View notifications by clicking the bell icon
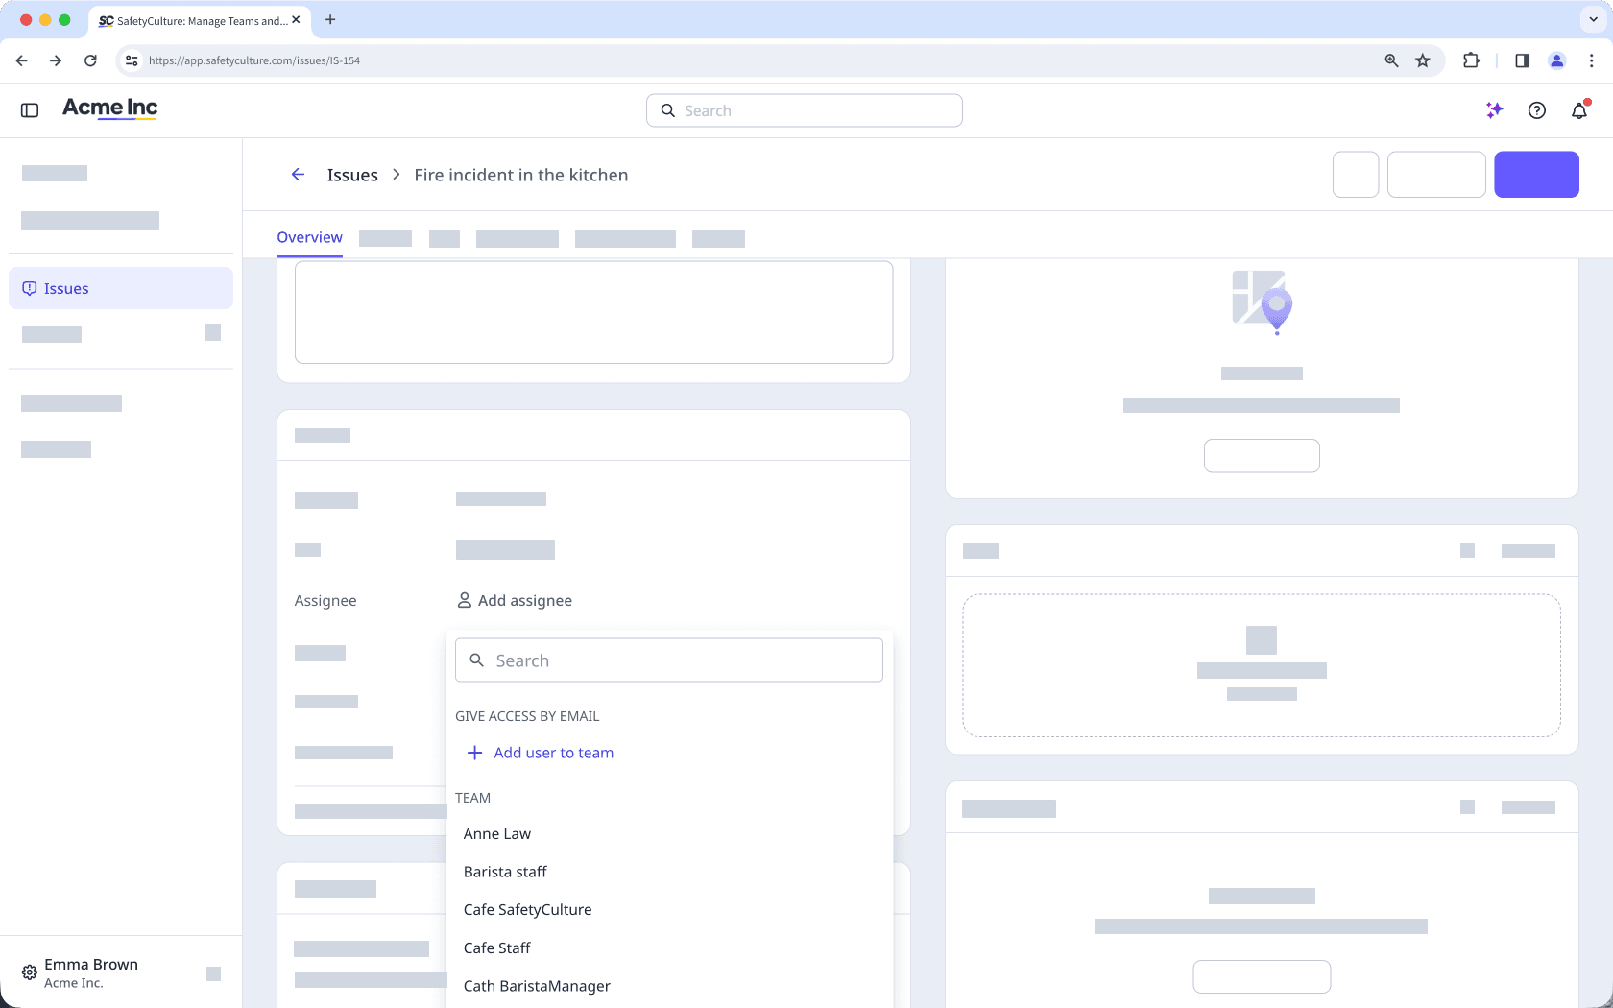Screen dimensions: 1613x1008 pyautogui.click(x=1578, y=110)
